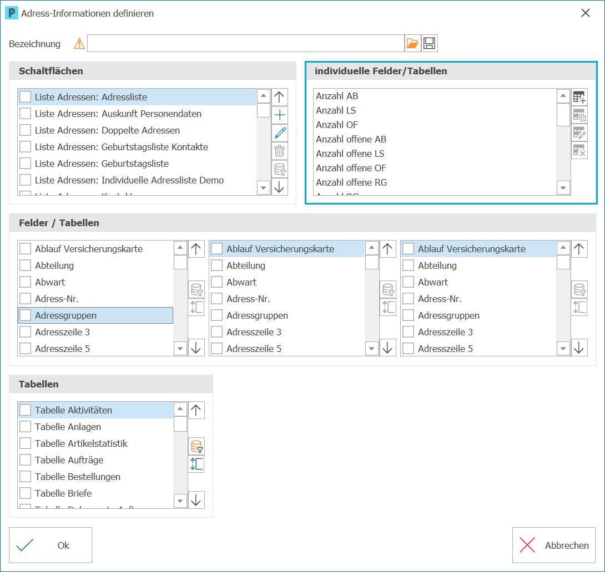Click the warning triangle beside Bezeichnung
The height and width of the screenshot is (572, 605).
tap(79, 44)
